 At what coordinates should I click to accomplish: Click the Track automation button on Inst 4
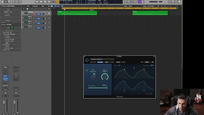(x=39, y=28)
